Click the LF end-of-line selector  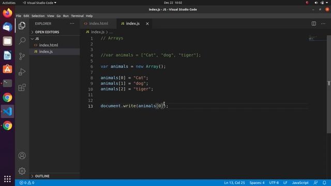tap(285, 182)
